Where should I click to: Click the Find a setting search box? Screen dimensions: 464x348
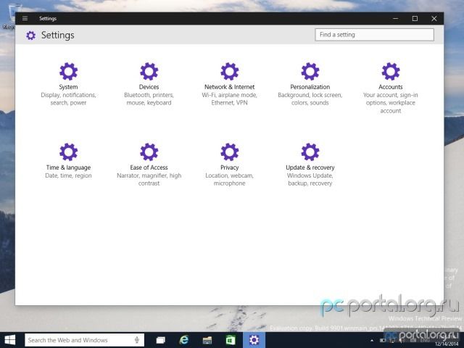374,34
